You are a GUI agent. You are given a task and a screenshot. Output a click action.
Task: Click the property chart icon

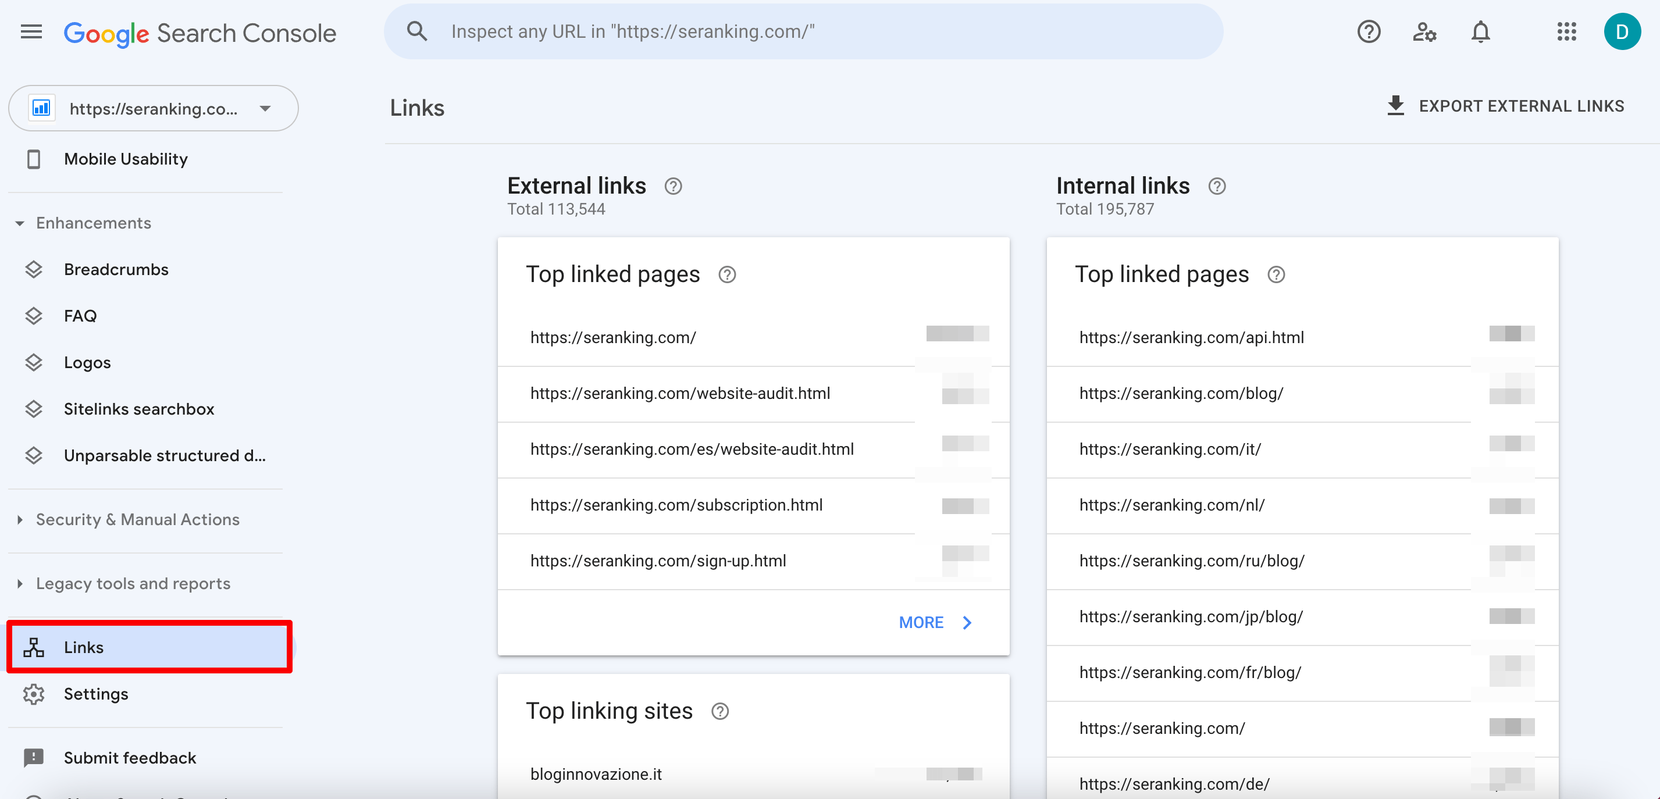[x=41, y=108]
